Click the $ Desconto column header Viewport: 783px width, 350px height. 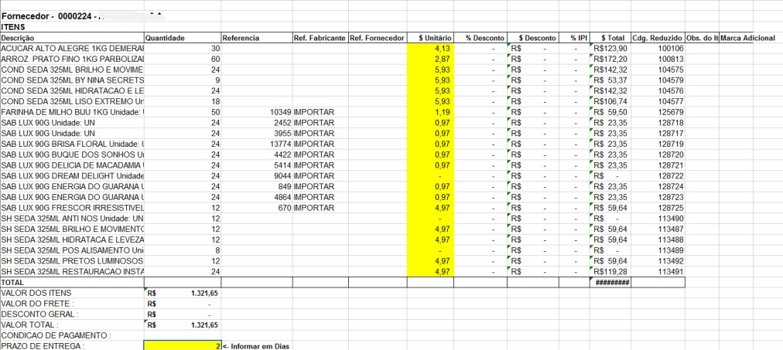tap(533, 37)
